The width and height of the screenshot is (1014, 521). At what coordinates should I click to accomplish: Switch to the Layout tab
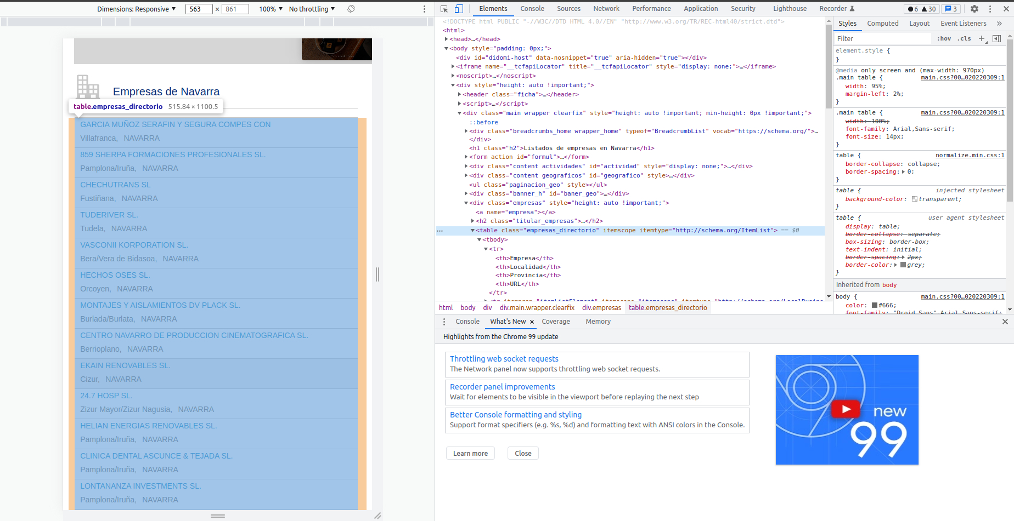point(919,24)
